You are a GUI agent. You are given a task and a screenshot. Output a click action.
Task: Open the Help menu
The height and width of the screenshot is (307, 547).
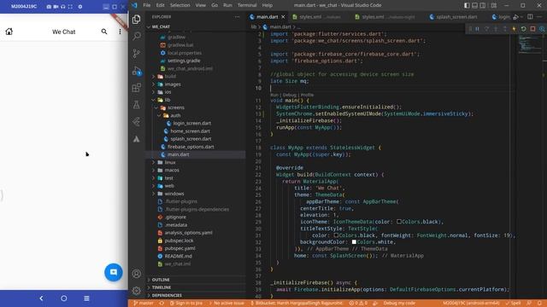[268, 5]
